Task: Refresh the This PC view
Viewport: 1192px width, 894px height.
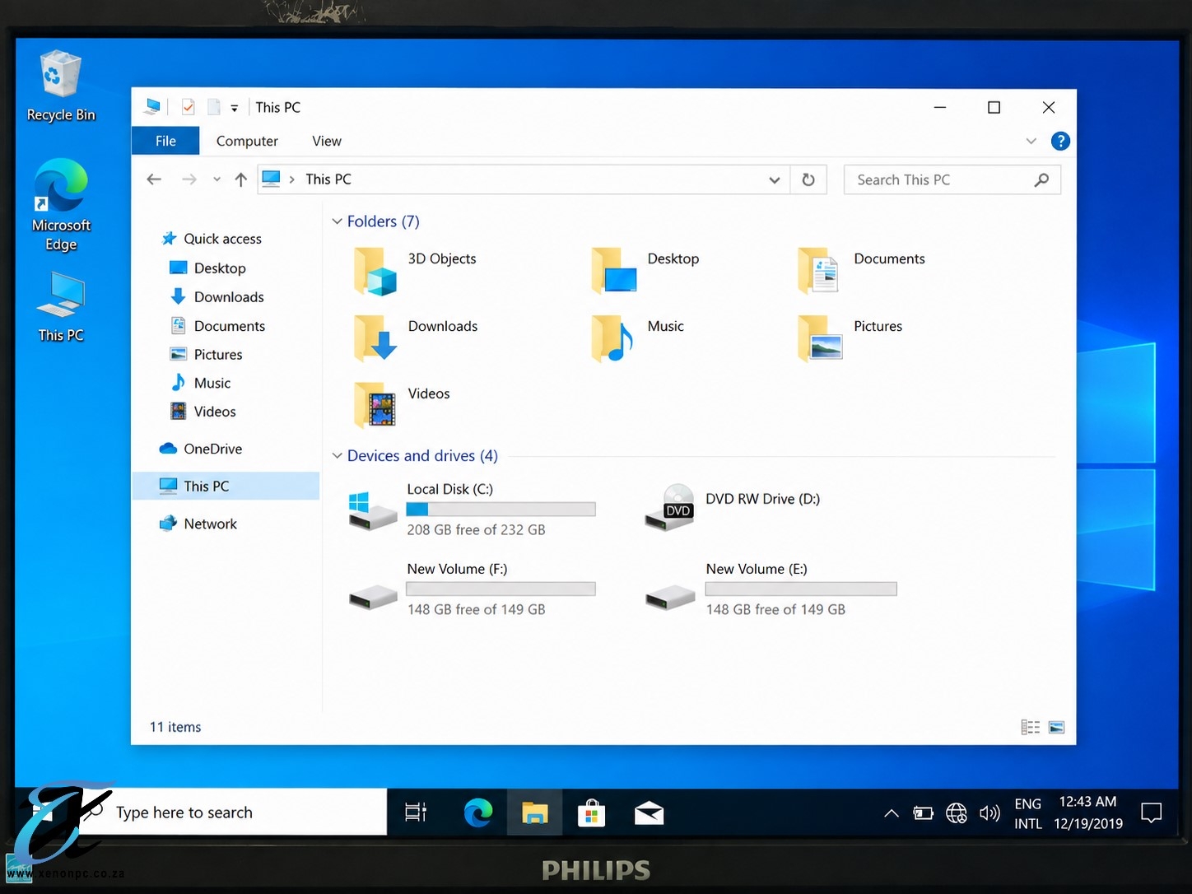Action: (808, 179)
